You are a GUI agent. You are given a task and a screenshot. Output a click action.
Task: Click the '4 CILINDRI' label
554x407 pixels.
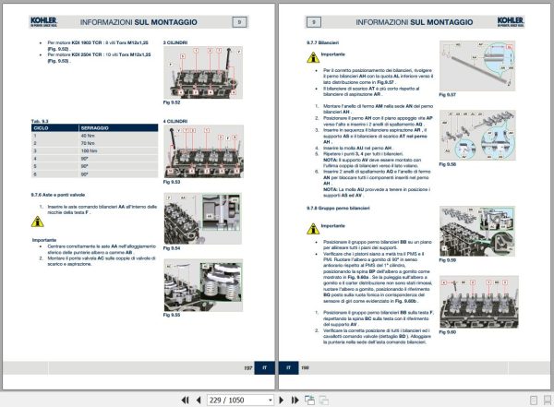[175, 121]
